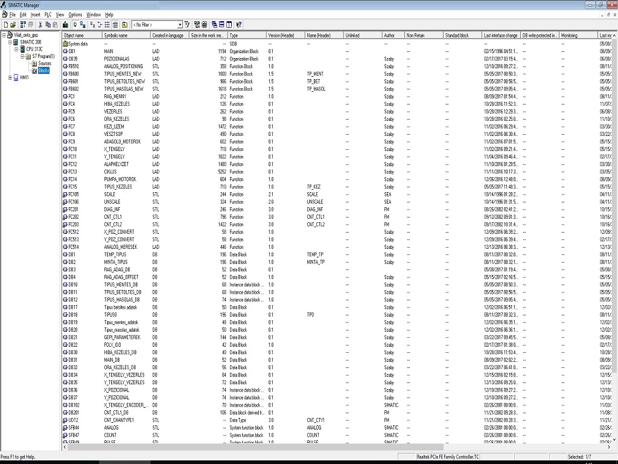Sort by Version (Header) column header
The image size is (618, 464).
tap(285, 35)
